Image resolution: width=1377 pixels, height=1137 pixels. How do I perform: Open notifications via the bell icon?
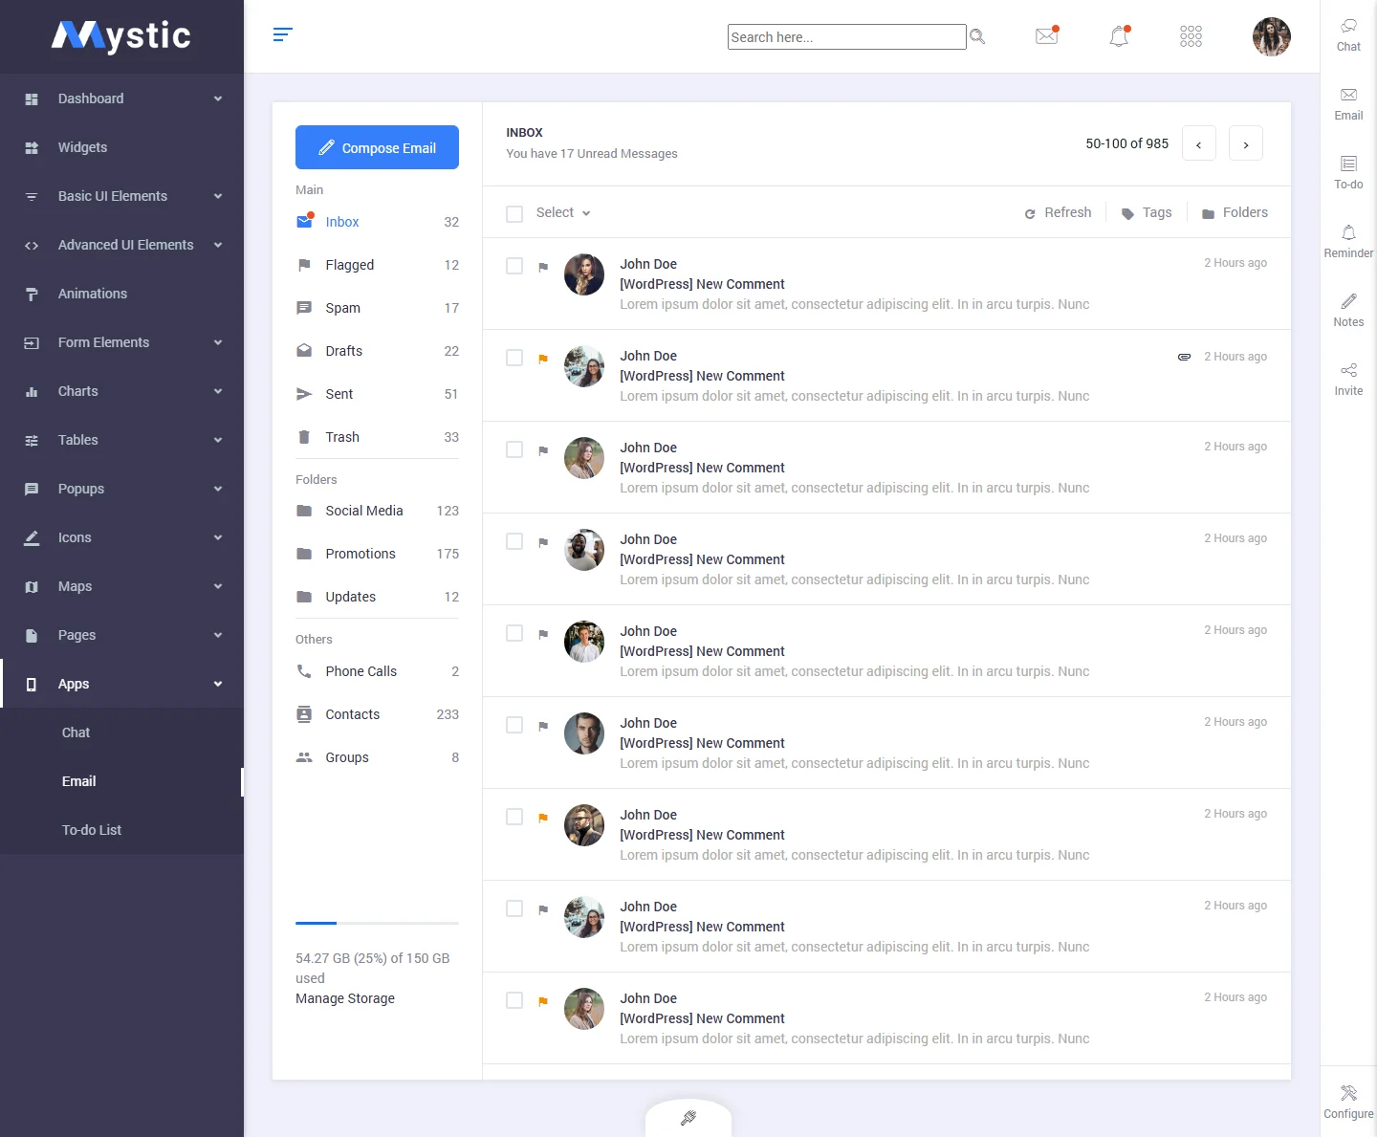point(1119,35)
